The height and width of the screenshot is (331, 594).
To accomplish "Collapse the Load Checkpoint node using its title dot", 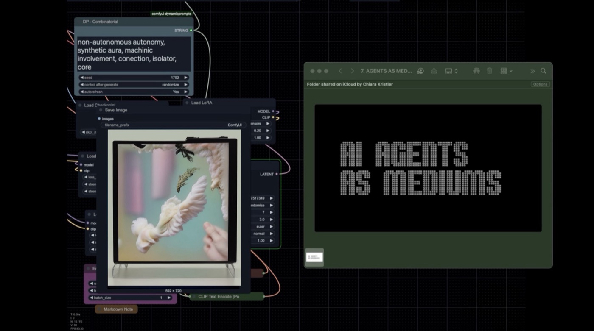I will click(80, 105).
